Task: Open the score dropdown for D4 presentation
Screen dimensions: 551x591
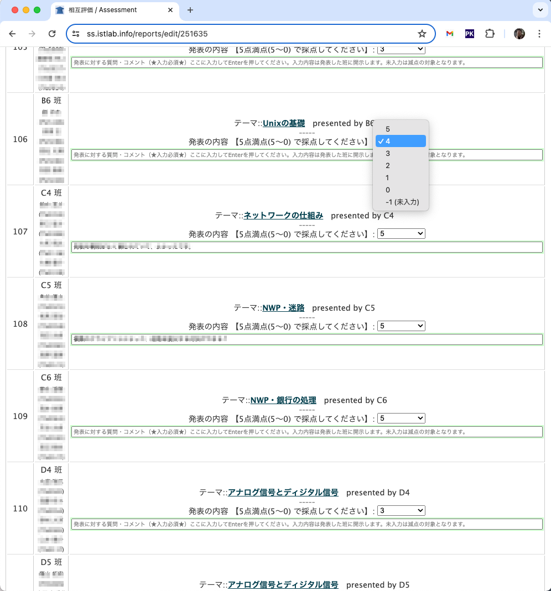Action: (x=401, y=511)
